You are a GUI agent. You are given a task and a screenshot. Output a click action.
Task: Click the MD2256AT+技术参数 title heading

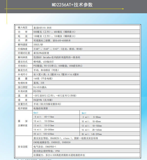pyautogui.click(x=72, y=5)
